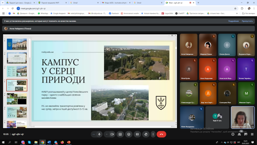This screenshot has height=145, width=257.
Task: Click the Подробнее link in the banner
Action: [233, 21]
